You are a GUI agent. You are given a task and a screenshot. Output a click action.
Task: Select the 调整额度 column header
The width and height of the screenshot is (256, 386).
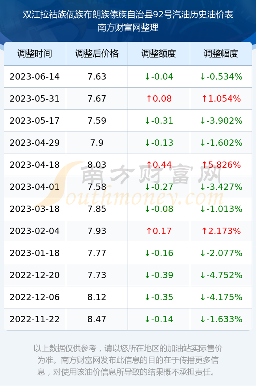point(159,54)
